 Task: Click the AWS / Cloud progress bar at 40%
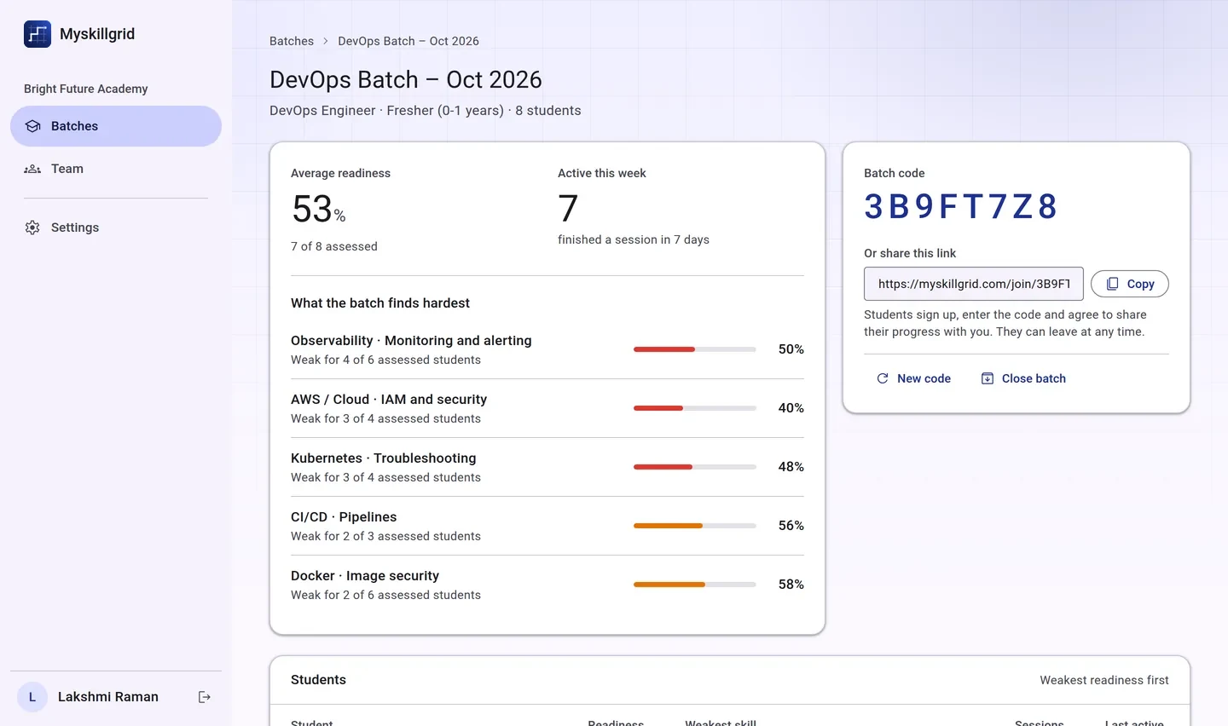click(x=695, y=408)
